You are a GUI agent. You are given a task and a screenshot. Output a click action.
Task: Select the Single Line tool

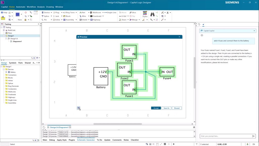110,12
